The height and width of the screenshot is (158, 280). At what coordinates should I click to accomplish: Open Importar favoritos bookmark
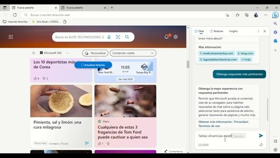pos(15,22)
